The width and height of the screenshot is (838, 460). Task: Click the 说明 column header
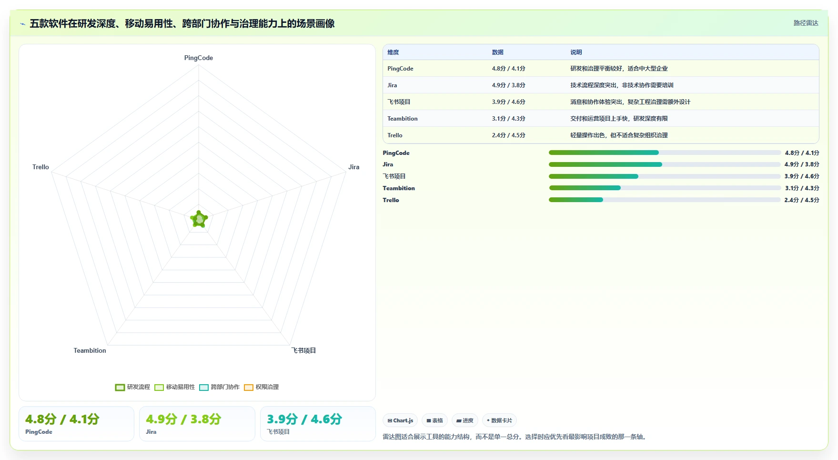point(576,52)
